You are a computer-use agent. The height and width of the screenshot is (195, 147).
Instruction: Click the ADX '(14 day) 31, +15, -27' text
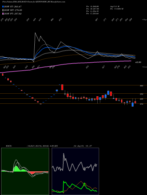[x=83, y=146]
